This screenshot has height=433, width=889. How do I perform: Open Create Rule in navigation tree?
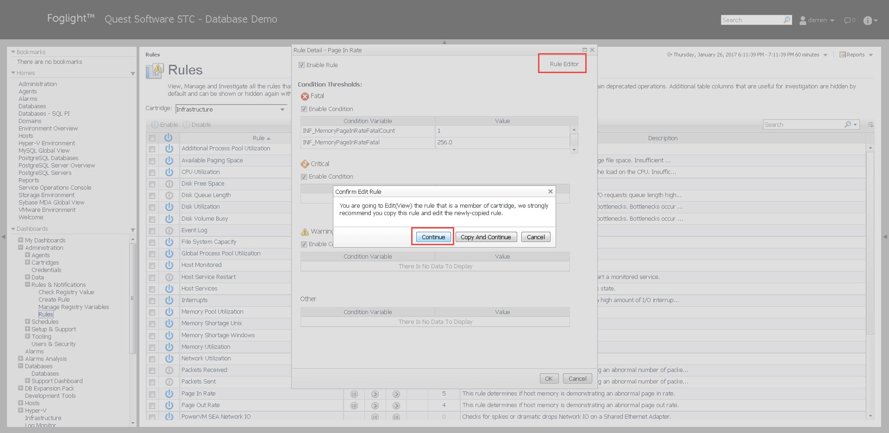pyautogui.click(x=54, y=300)
